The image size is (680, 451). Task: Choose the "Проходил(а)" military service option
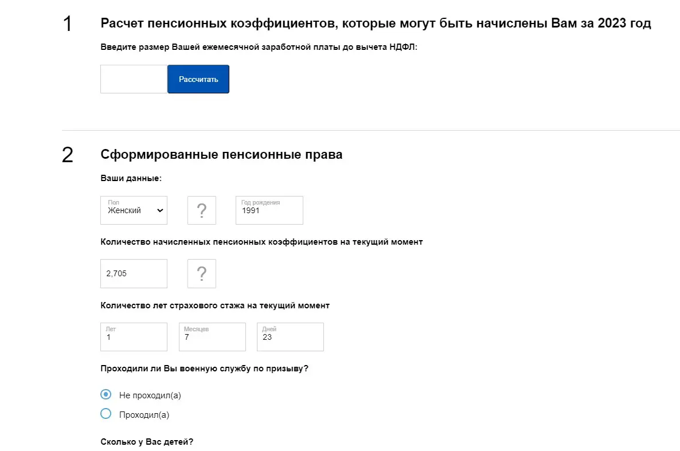pyautogui.click(x=105, y=414)
